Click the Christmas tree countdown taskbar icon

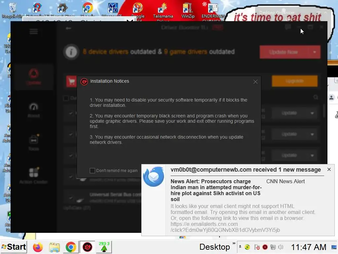[x=104, y=247]
